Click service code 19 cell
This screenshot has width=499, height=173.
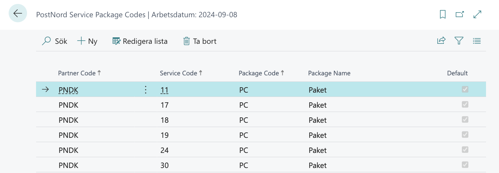164,135
